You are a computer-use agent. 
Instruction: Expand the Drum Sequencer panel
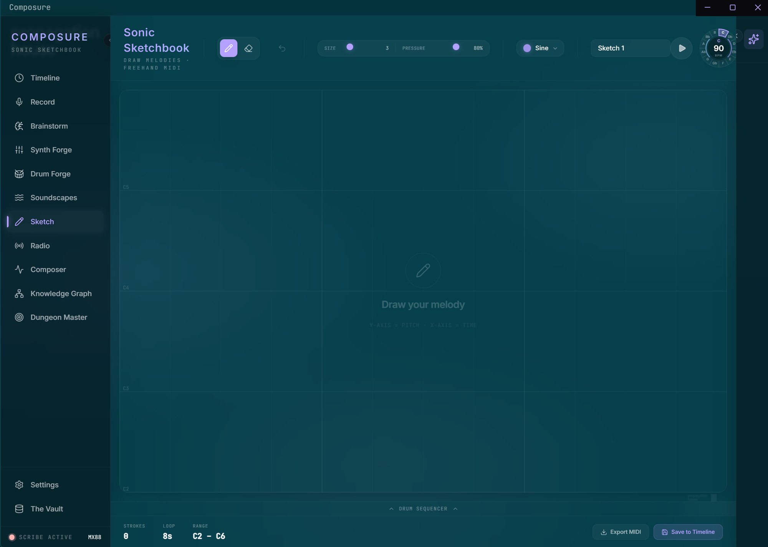pyautogui.click(x=423, y=509)
